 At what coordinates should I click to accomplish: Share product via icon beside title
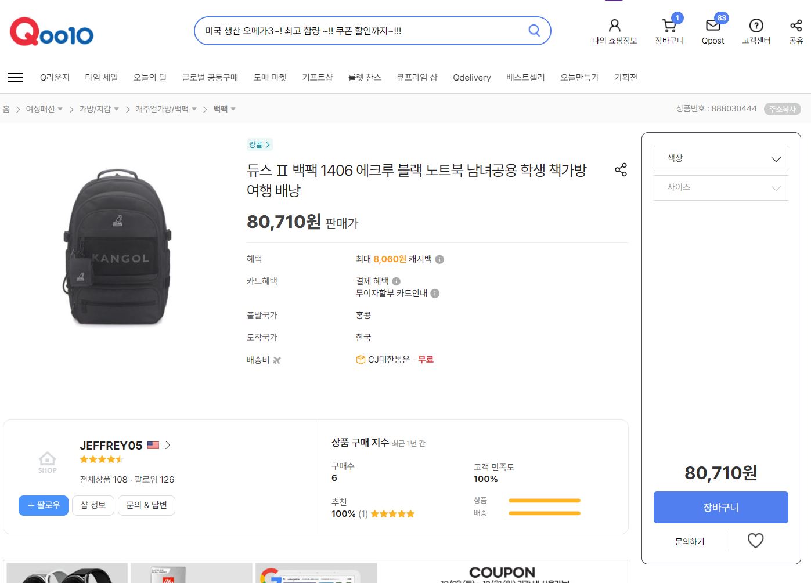(x=621, y=170)
